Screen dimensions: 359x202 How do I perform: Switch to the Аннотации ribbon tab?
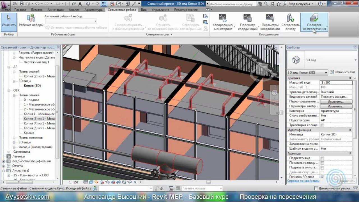coord(56,10)
